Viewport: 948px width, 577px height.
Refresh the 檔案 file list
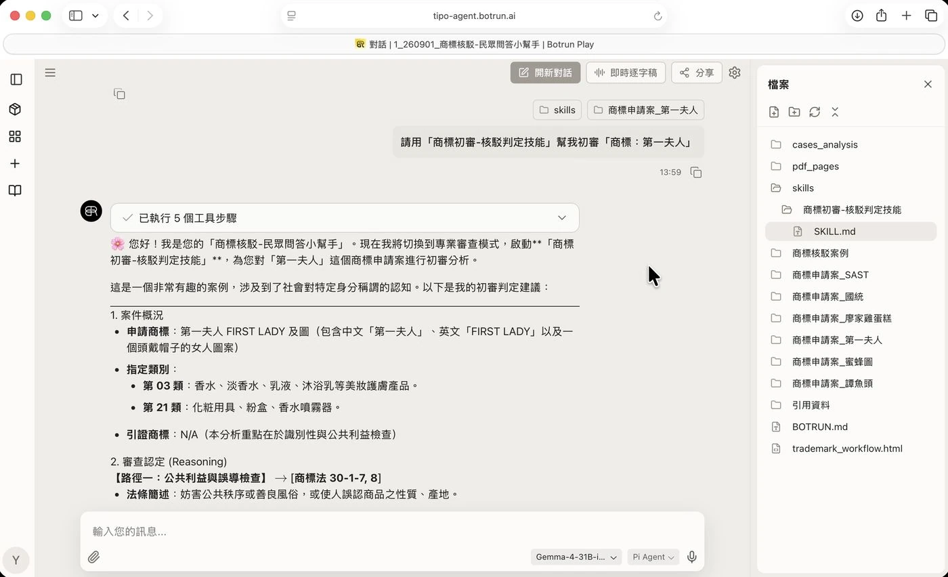click(x=815, y=112)
